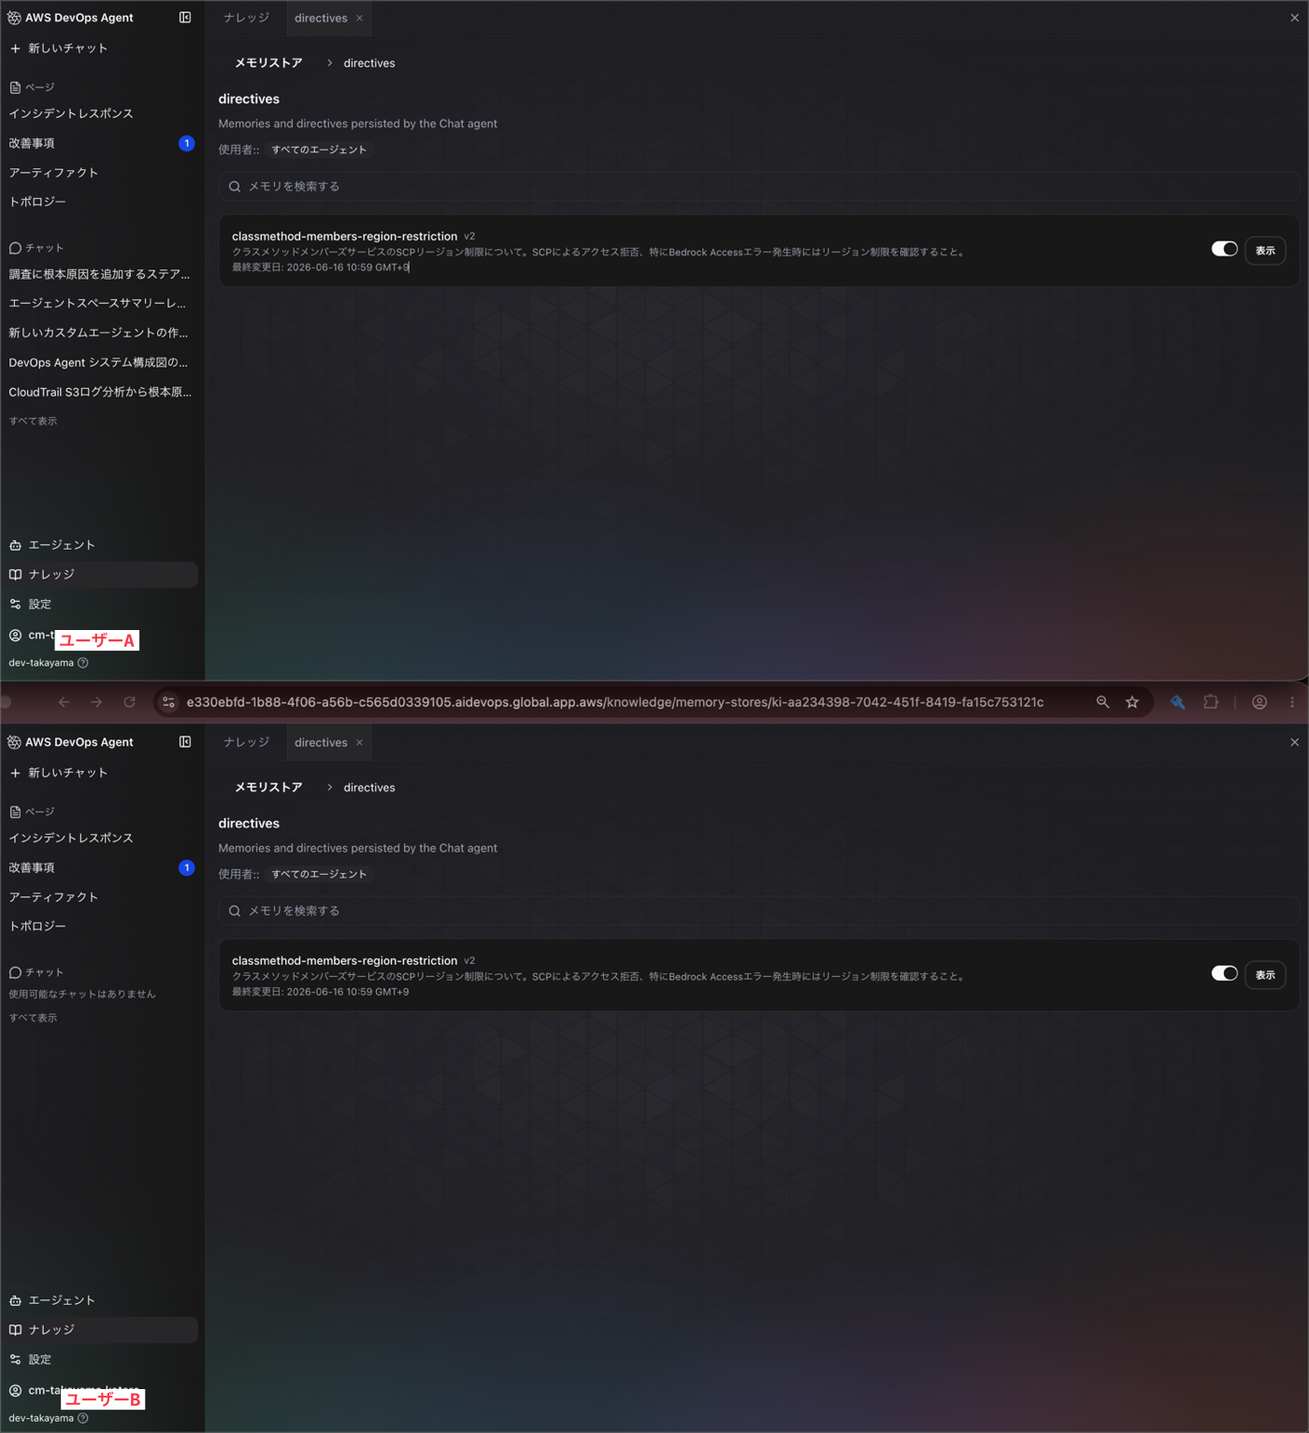
Task: Click zoom magnifier icon in address bar
Action: click(1102, 702)
